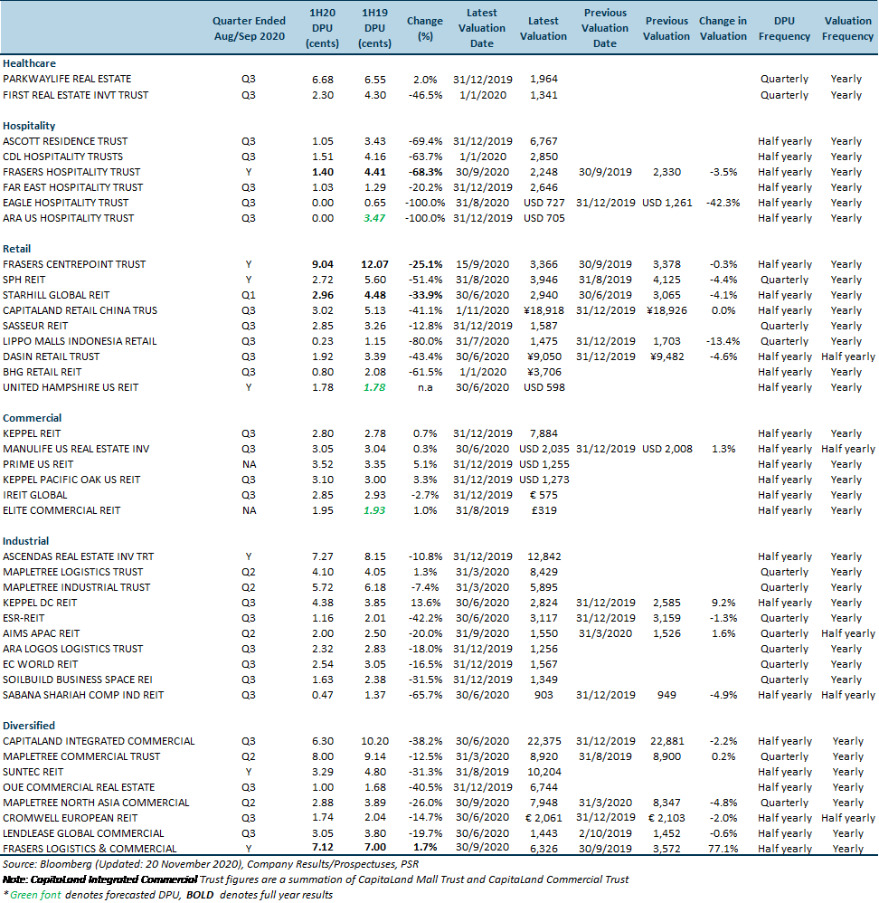The image size is (879, 903).
Task: Select the "ESR-REIT" row name
Action: (24, 618)
